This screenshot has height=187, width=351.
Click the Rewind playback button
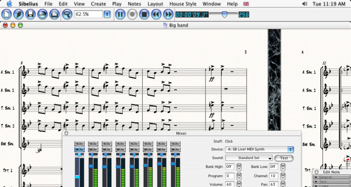point(156,14)
